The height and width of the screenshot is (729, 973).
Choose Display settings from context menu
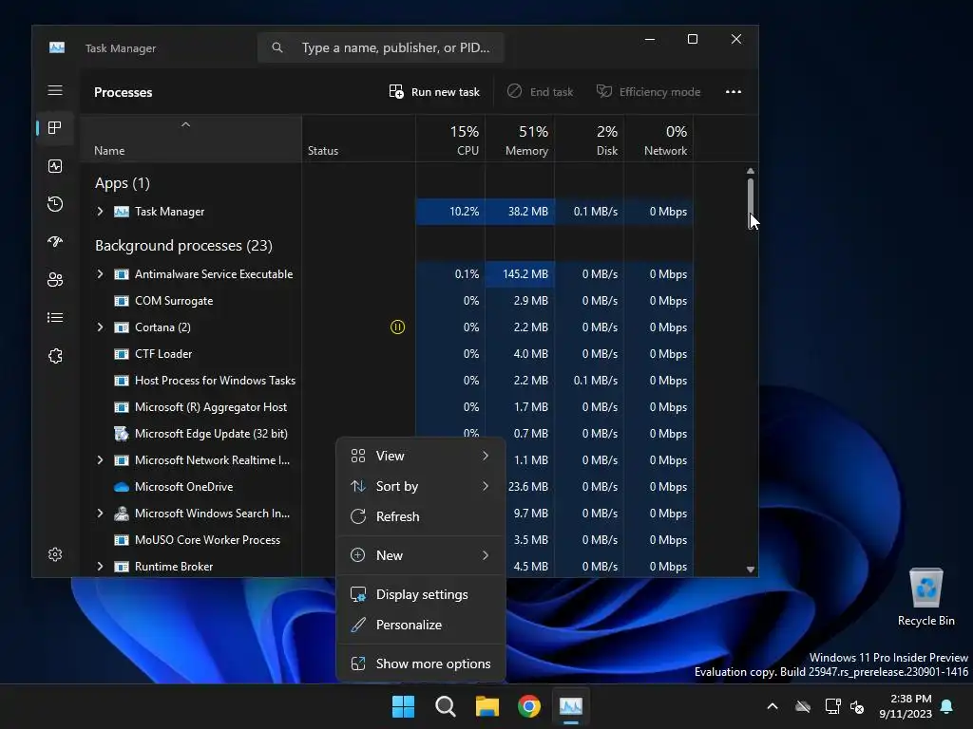click(x=421, y=594)
